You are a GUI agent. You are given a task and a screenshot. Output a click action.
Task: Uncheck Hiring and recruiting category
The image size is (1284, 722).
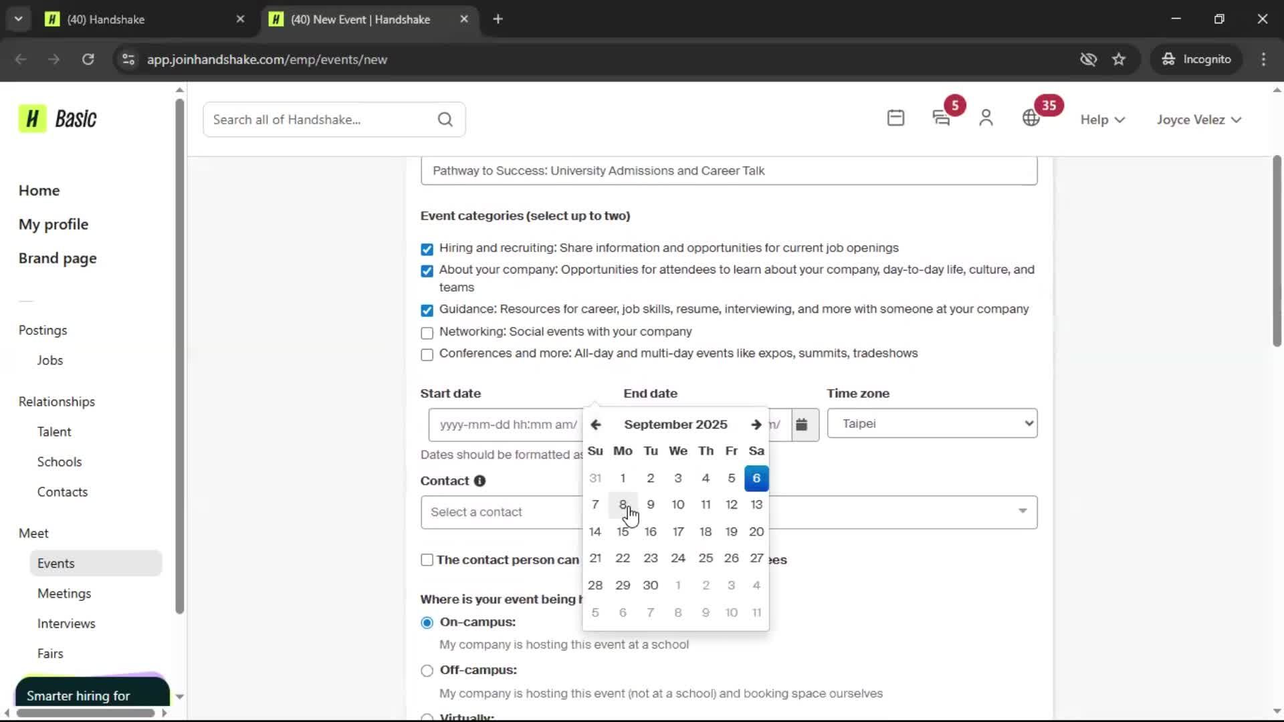tap(427, 249)
